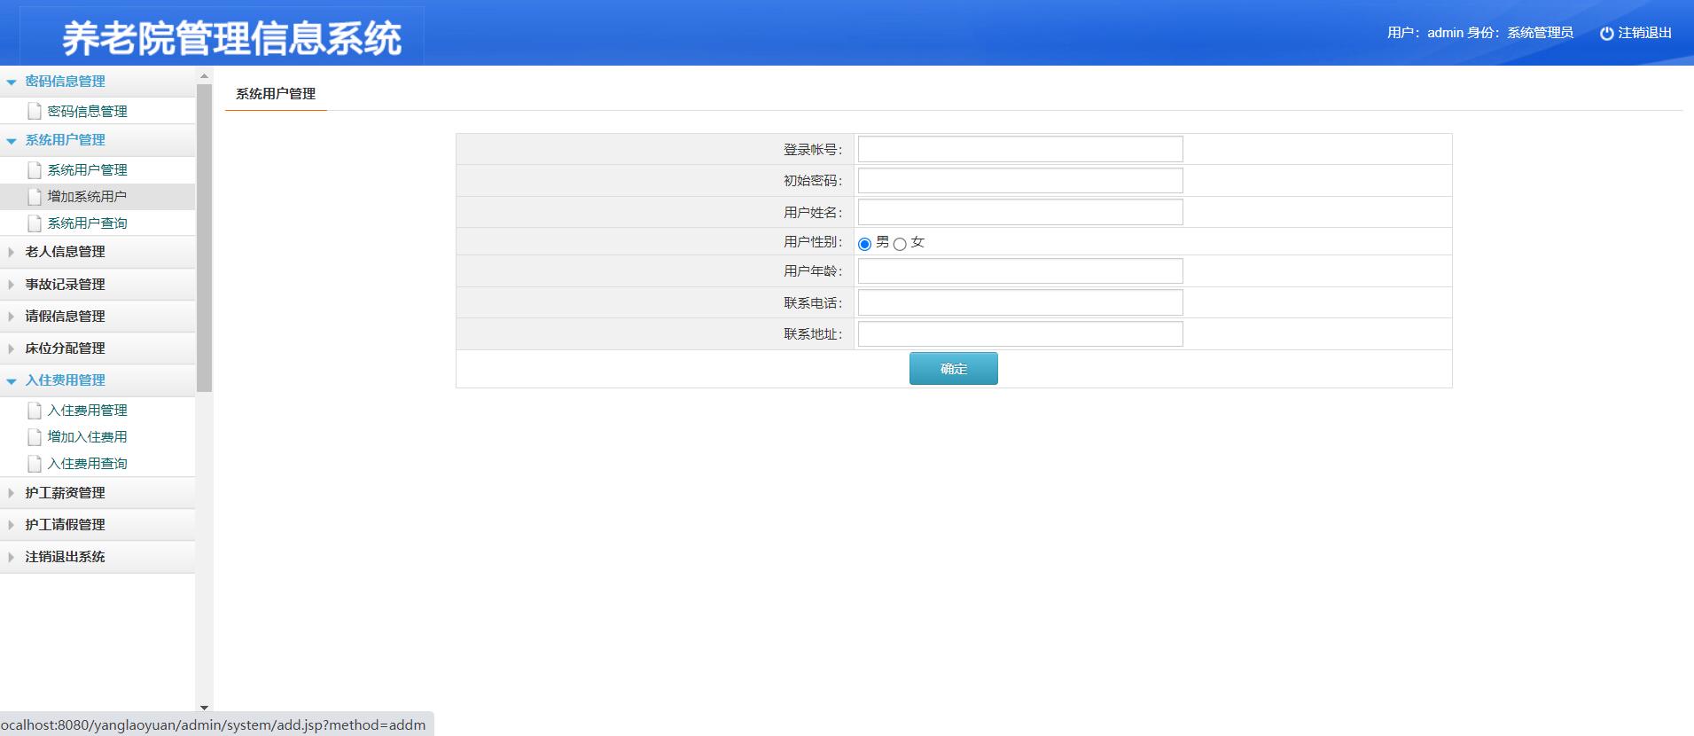Select the 男 gender radio button
The image size is (1694, 736).
tap(864, 244)
